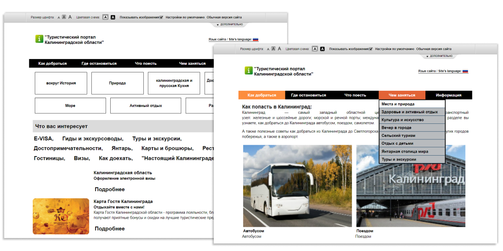Open 'Гиды и экскурсоводы' tag link
This screenshot has height=251, width=503.
click(93, 138)
